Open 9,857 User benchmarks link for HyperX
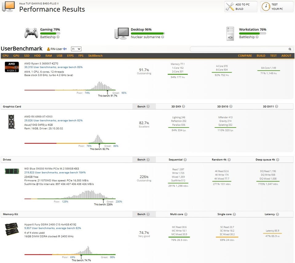 click(53, 228)
